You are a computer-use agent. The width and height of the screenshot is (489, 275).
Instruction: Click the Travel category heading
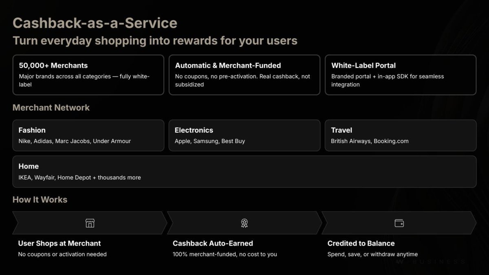341,130
